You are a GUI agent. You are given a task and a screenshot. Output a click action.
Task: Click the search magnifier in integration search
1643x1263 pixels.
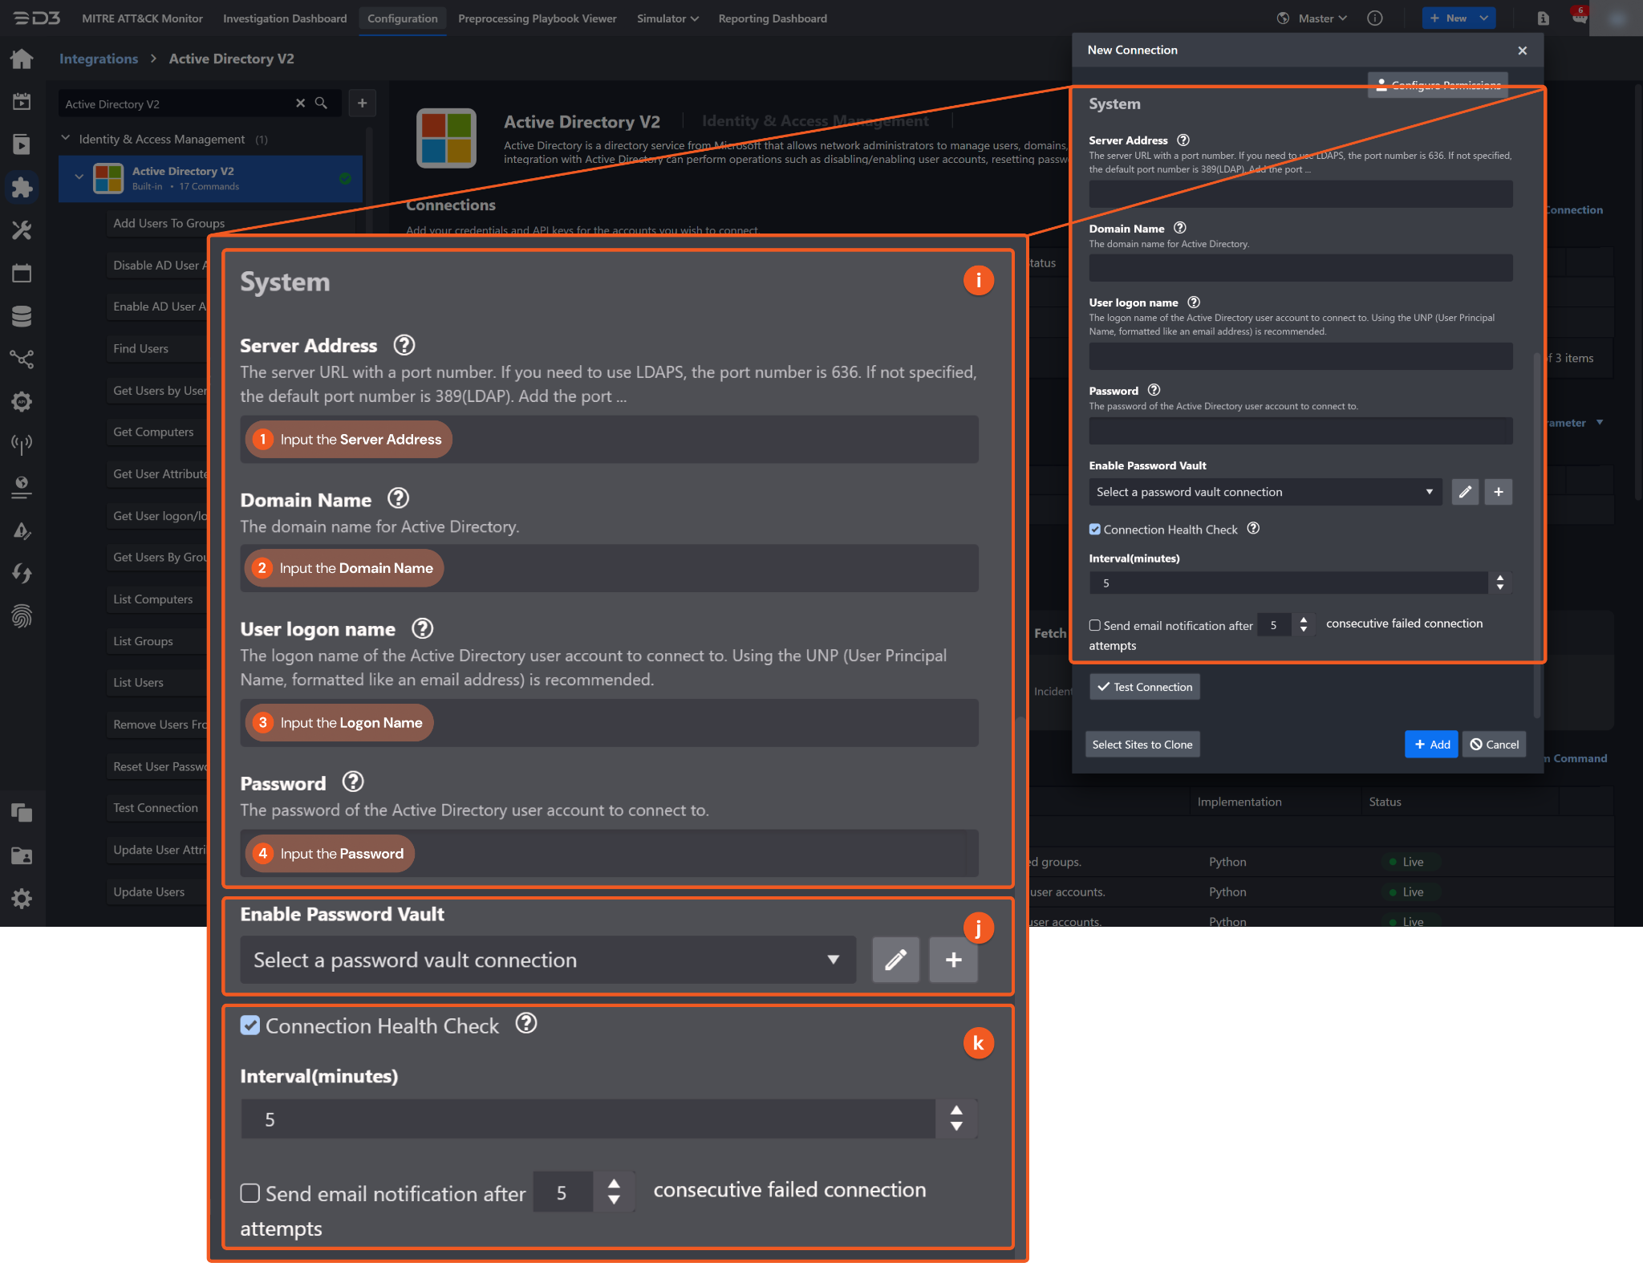click(x=321, y=104)
